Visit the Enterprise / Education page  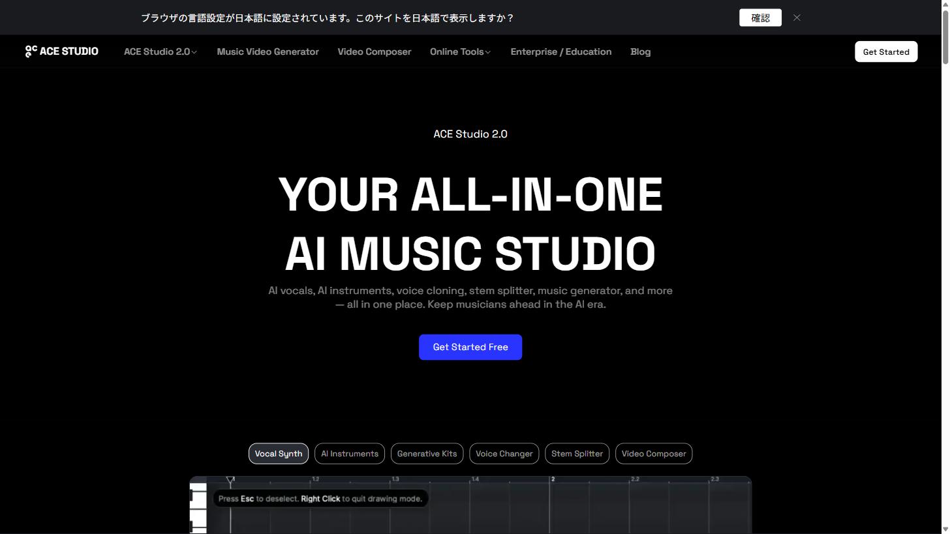561,52
